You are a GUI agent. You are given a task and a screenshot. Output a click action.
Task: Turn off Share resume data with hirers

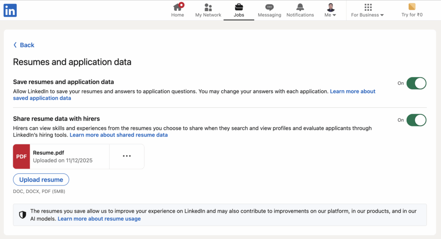[416, 120]
